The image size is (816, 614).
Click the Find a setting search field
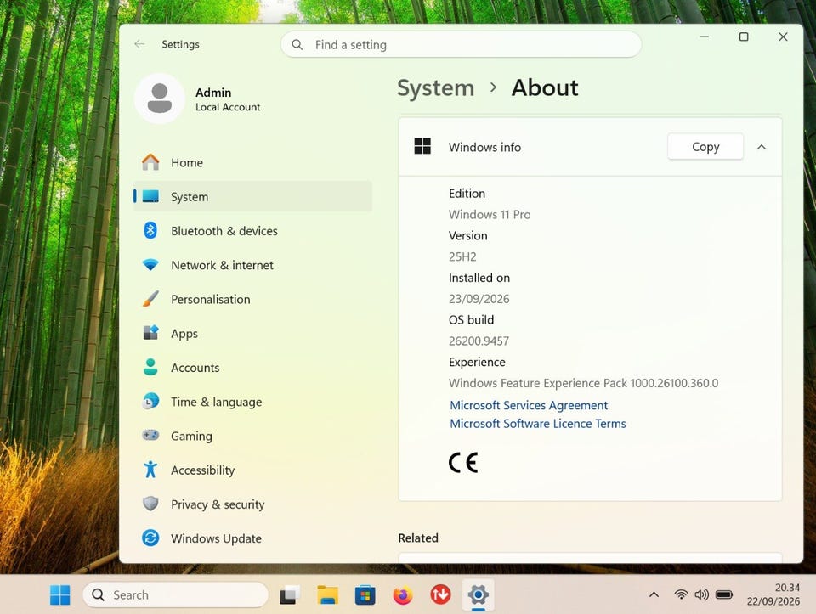pos(461,45)
